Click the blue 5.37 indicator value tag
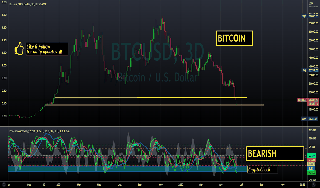 tap(311, 168)
